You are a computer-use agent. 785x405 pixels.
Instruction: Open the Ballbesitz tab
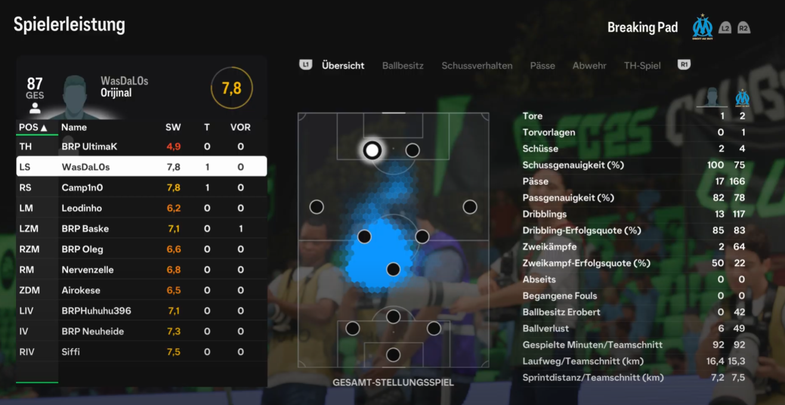click(x=403, y=66)
